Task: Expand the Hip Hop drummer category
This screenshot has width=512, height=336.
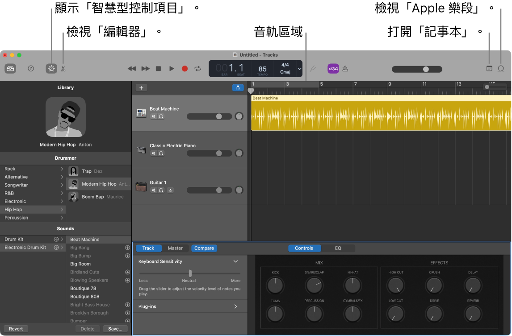Action: coord(63,209)
